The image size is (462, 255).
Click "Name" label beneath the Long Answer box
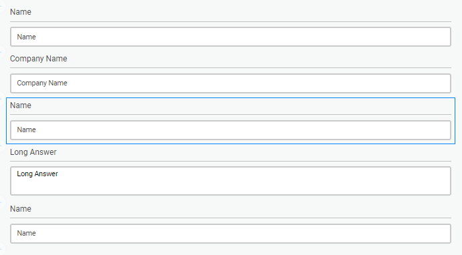[x=21, y=209]
